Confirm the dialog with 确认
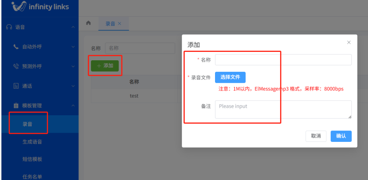This screenshot has width=368, height=180. pyautogui.click(x=341, y=136)
